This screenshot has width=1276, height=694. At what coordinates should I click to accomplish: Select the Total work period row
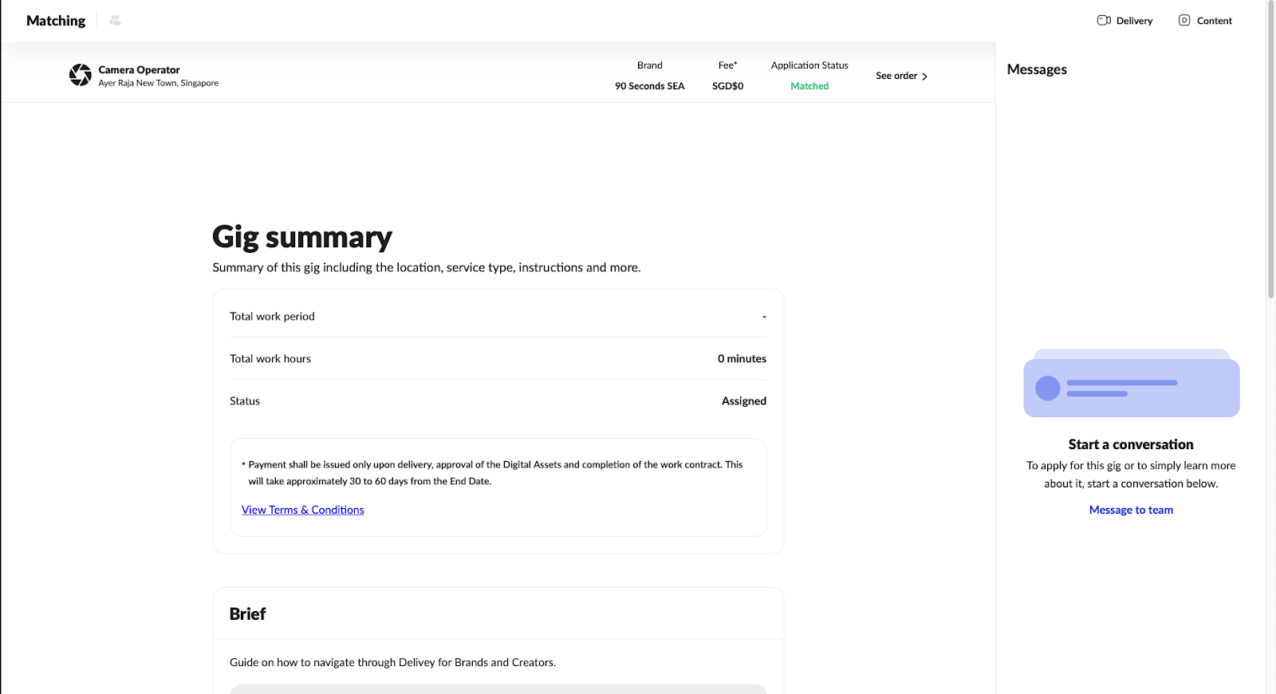498,317
